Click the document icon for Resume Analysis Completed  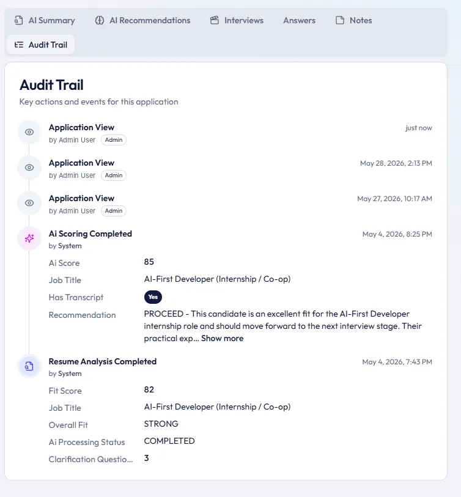click(x=29, y=366)
